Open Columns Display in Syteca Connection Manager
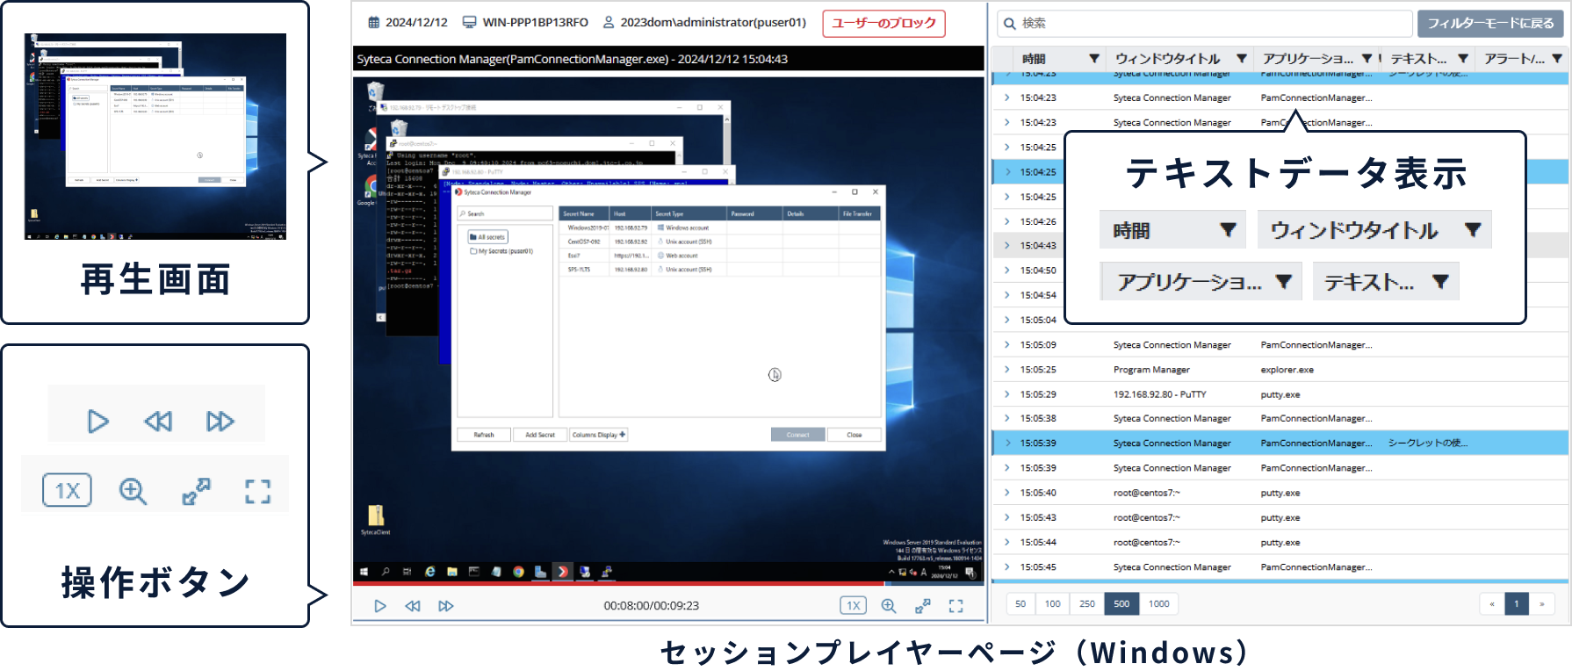 pyautogui.click(x=599, y=435)
